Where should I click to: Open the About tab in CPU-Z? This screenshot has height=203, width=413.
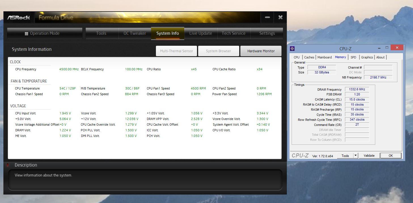tap(380, 57)
